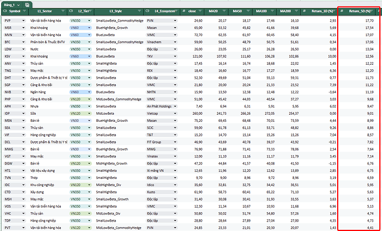Select the L3_Style column header
Screen dimensions: 382x231
click(116, 11)
